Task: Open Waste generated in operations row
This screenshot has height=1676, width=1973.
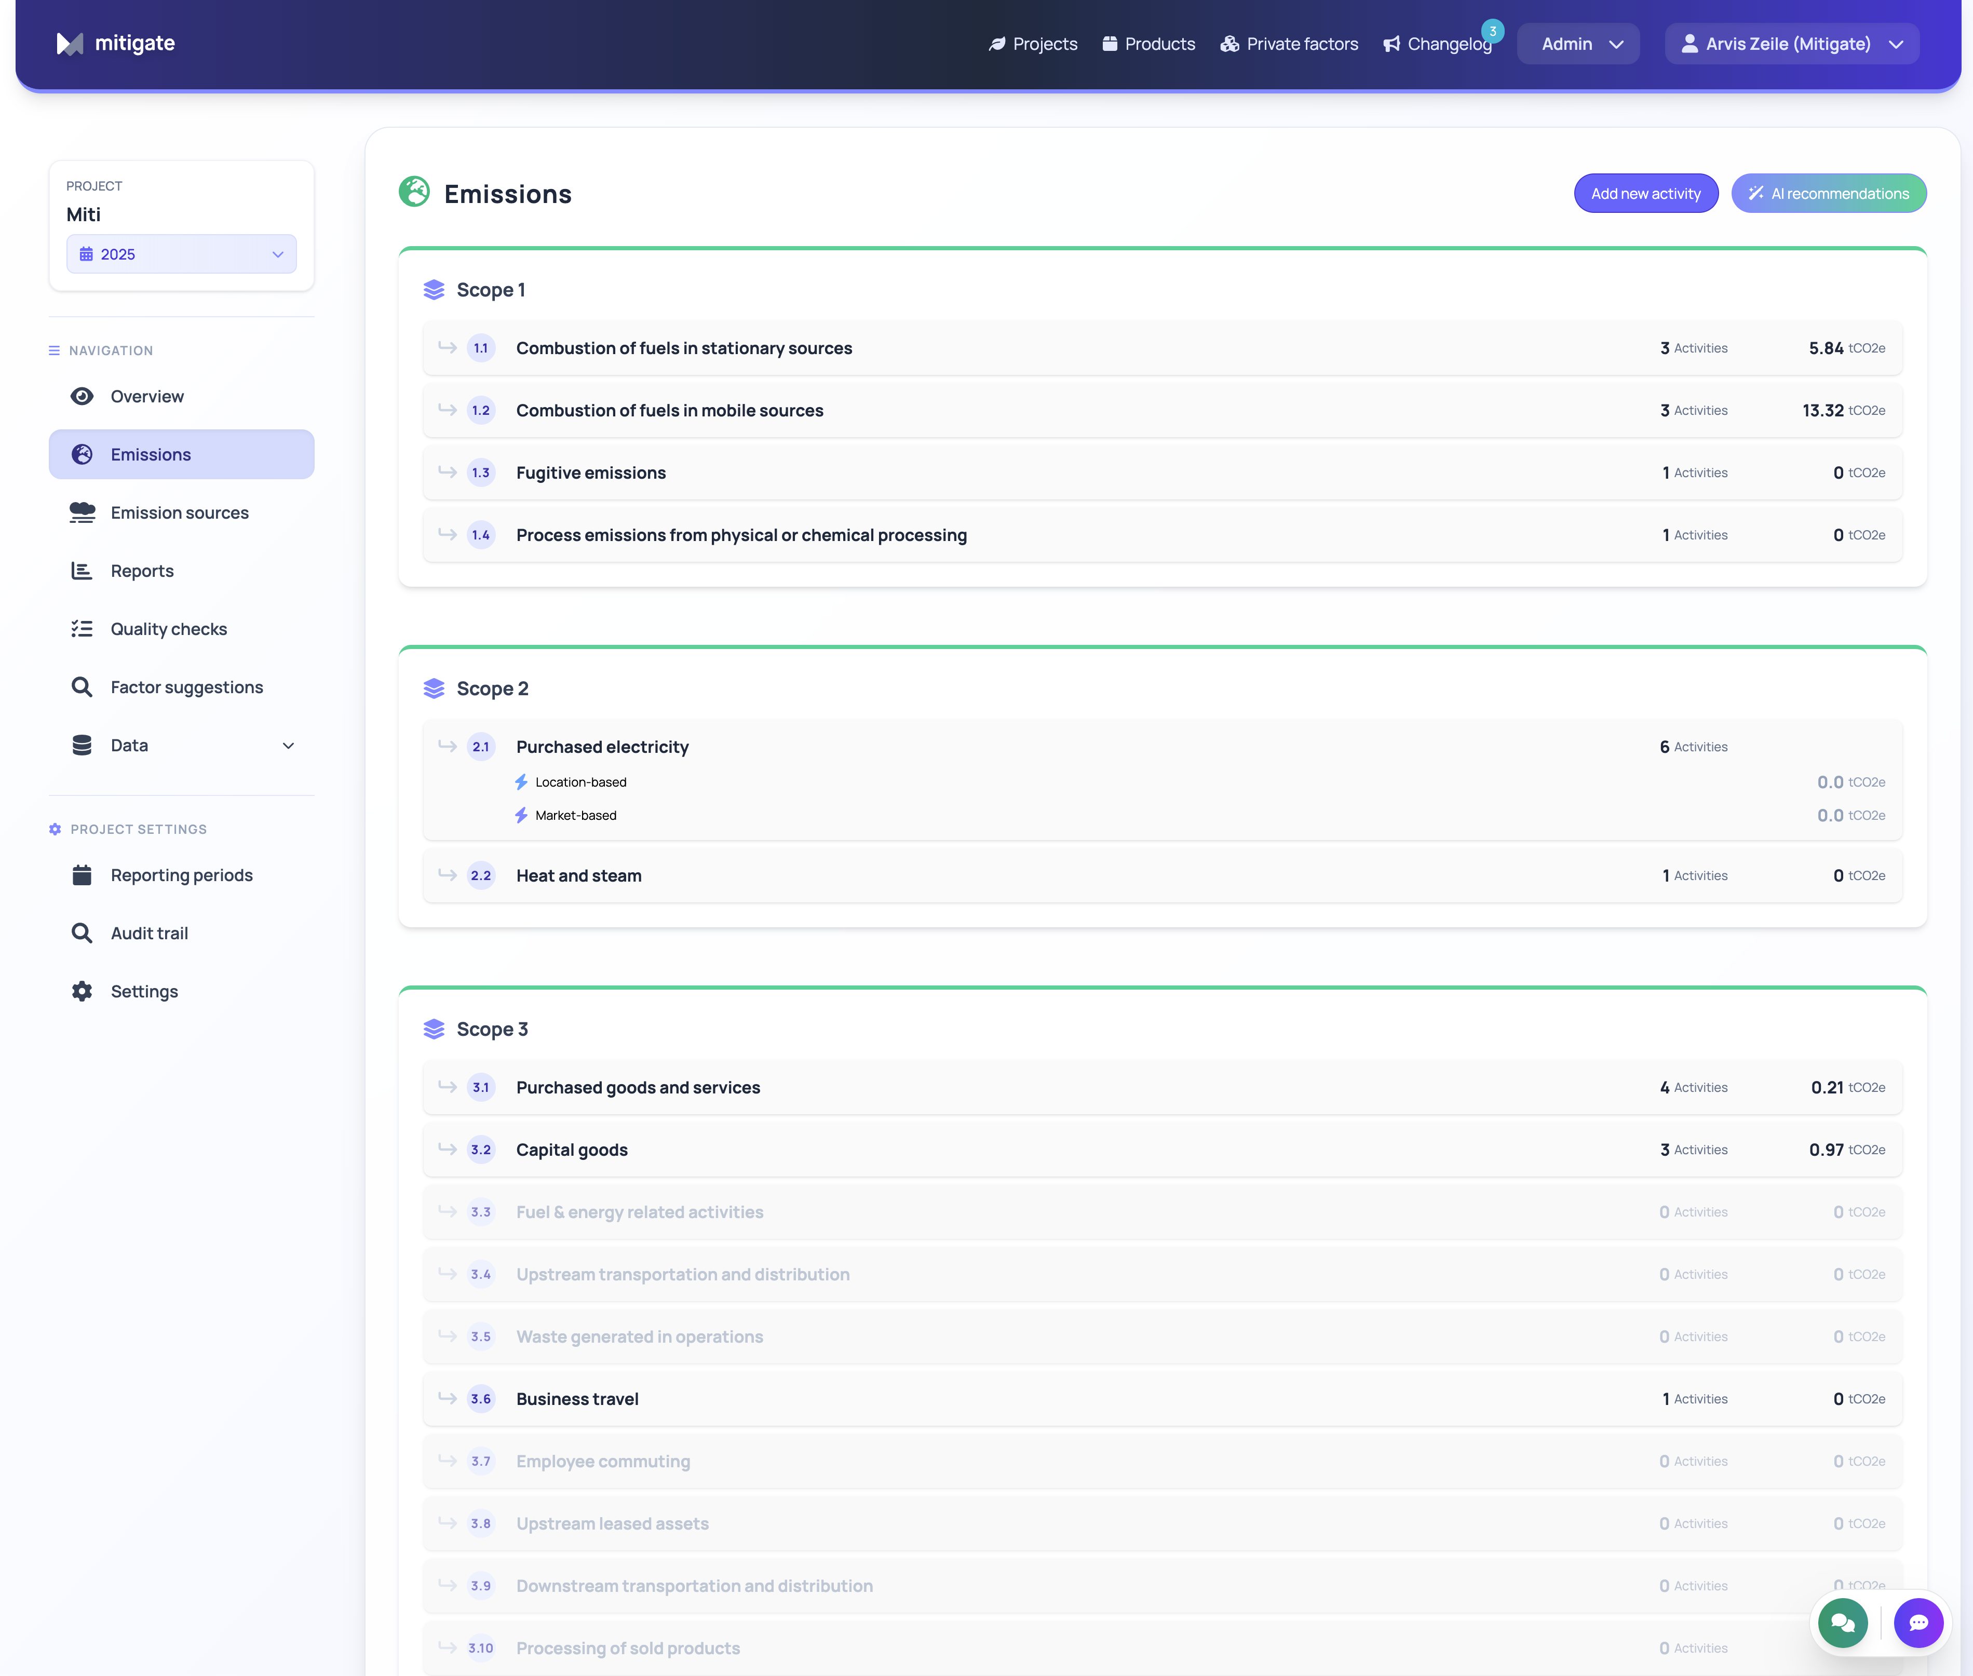Action: click(x=1163, y=1336)
